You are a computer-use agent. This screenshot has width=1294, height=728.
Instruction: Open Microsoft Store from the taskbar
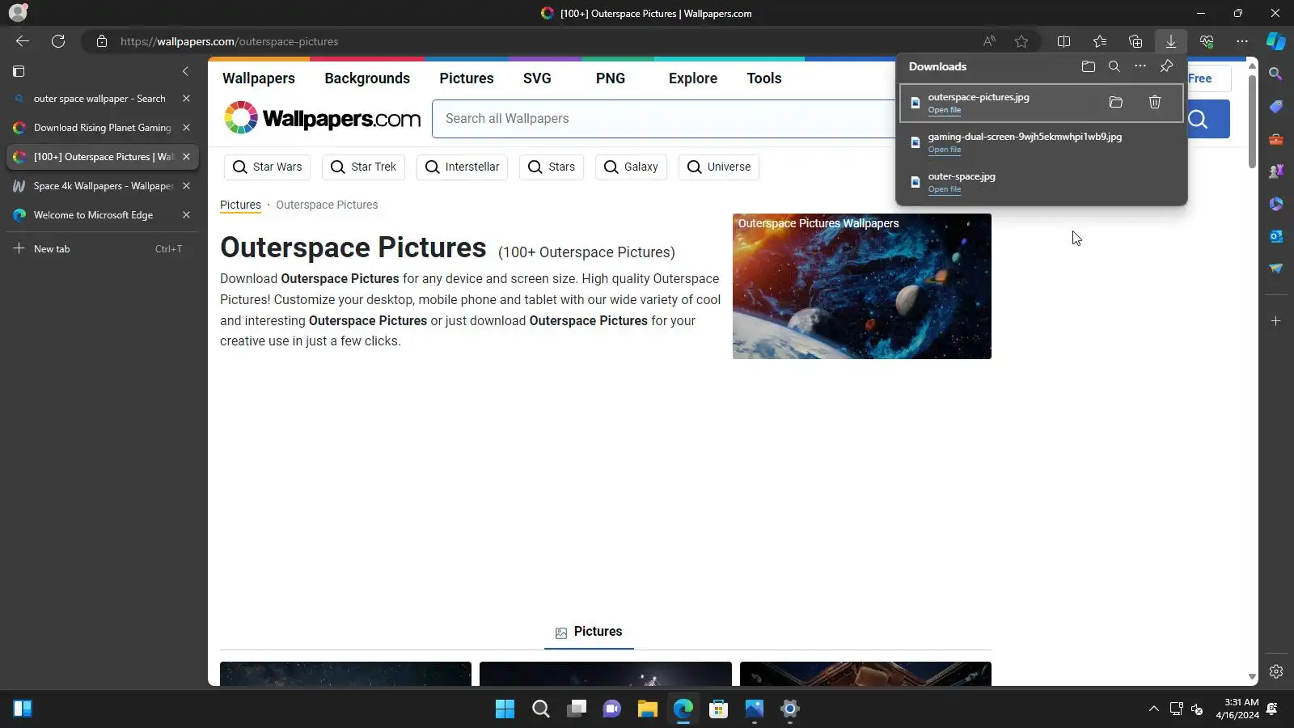click(719, 709)
